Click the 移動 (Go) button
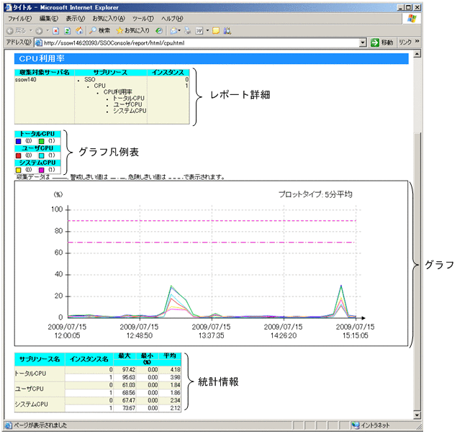The height and width of the screenshot is (434, 457). 381,43
